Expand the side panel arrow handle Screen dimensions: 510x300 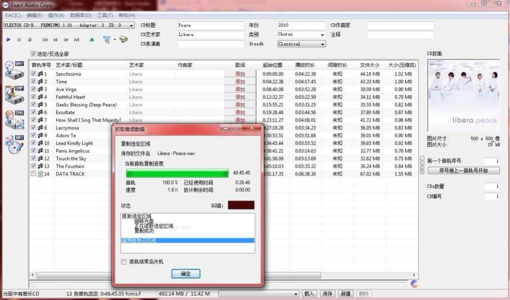point(422,165)
